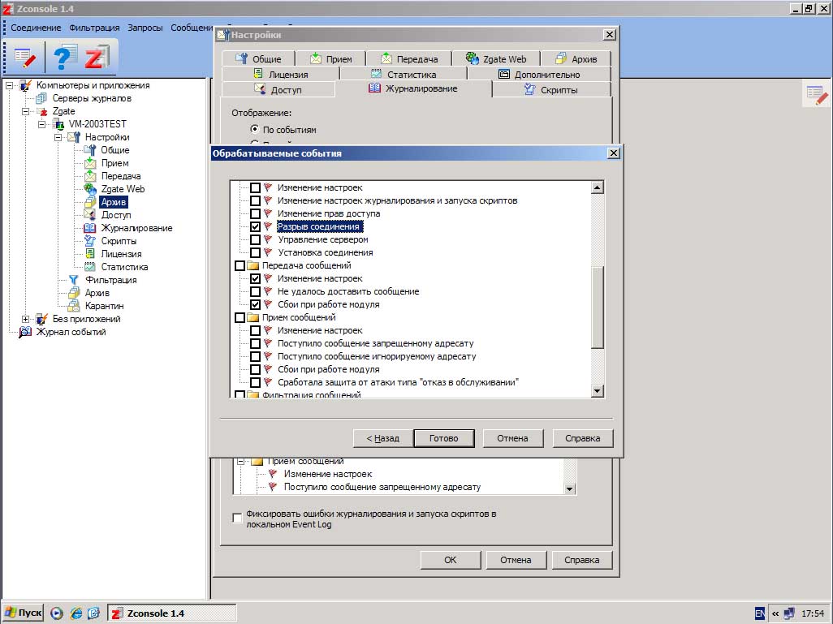Click the Лицензия icon in left tree
Image resolution: width=833 pixels, height=624 pixels.
coord(90,254)
